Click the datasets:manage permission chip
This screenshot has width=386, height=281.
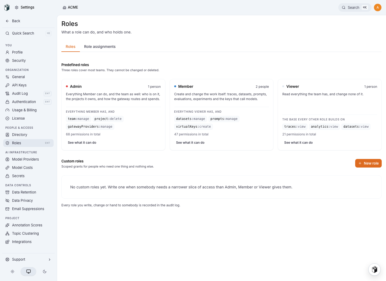pyautogui.click(x=191, y=119)
